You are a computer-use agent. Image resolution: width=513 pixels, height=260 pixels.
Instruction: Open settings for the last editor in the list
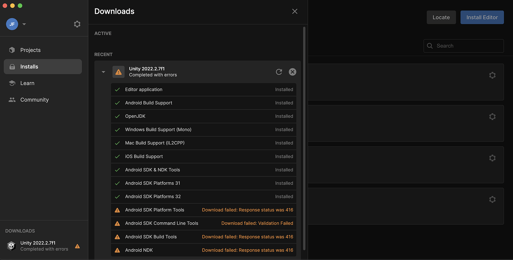tap(492, 199)
